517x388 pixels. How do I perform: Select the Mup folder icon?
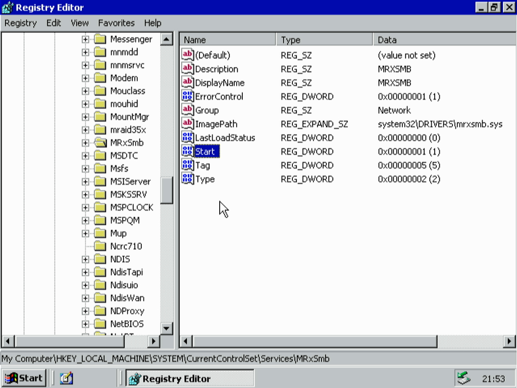(100, 233)
